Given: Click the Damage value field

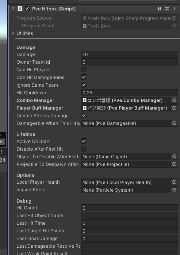Looking at the screenshot, I should click(130, 54).
